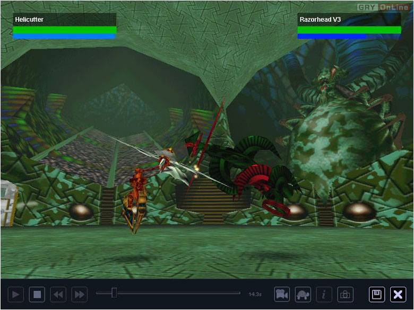414x310 pixels.
Task: Click Razorhead V3's green health bar
Action: (x=349, y=30)
